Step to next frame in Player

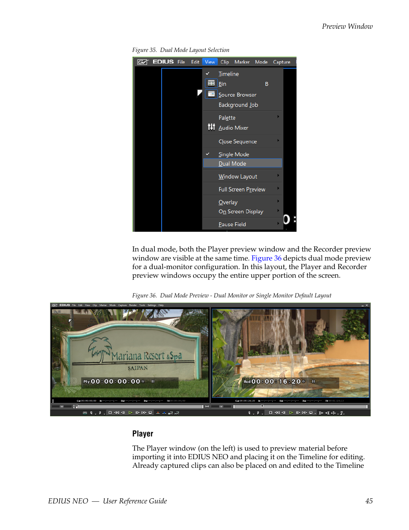click(138, 413)
